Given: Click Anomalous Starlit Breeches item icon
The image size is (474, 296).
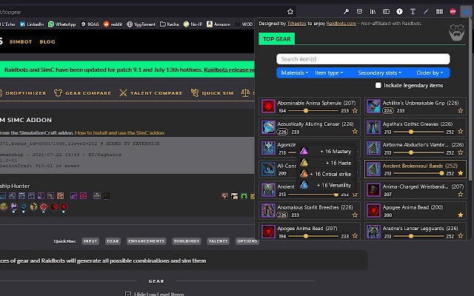Looking at the screenshot, I should click(268, 210).
